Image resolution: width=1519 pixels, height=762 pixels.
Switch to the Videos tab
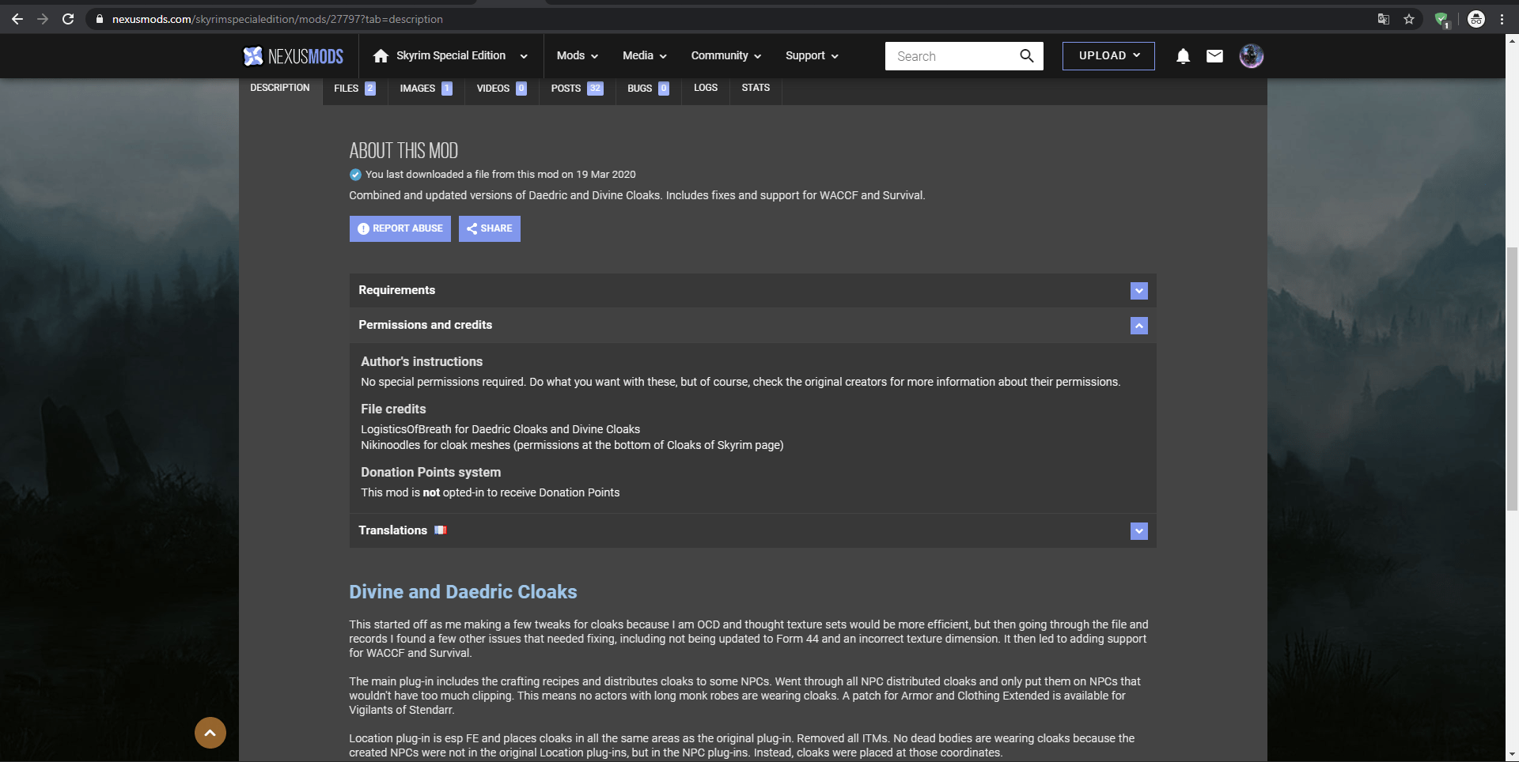502,89
